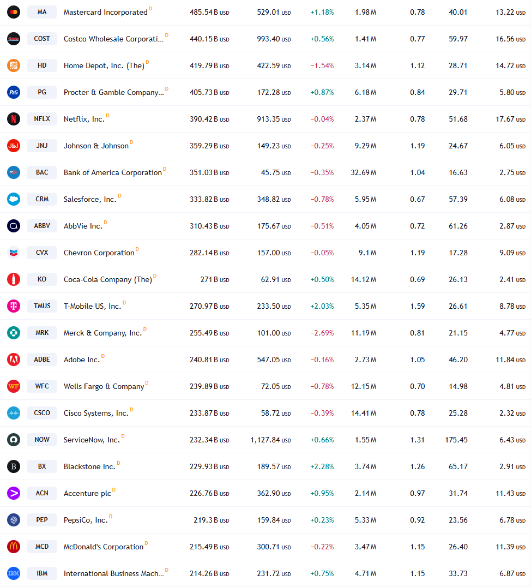Click Costco P/E value 59.97
The height and width of the screenshot is (587, 531).
[458, 39]
